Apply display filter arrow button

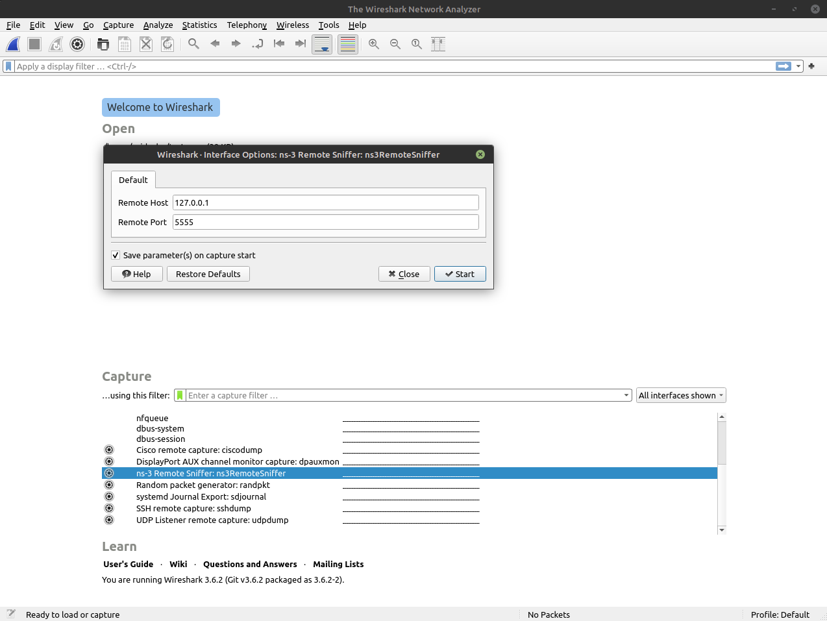[784, 66]
